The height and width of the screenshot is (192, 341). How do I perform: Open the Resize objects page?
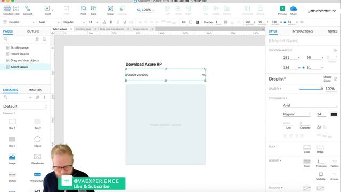click(20, 54)
